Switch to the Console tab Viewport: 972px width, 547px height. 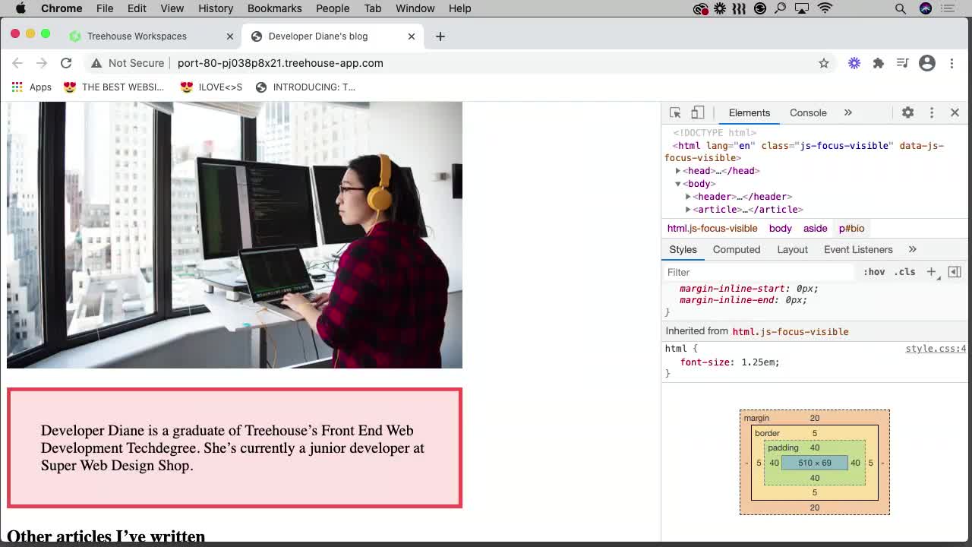point(807,112)
